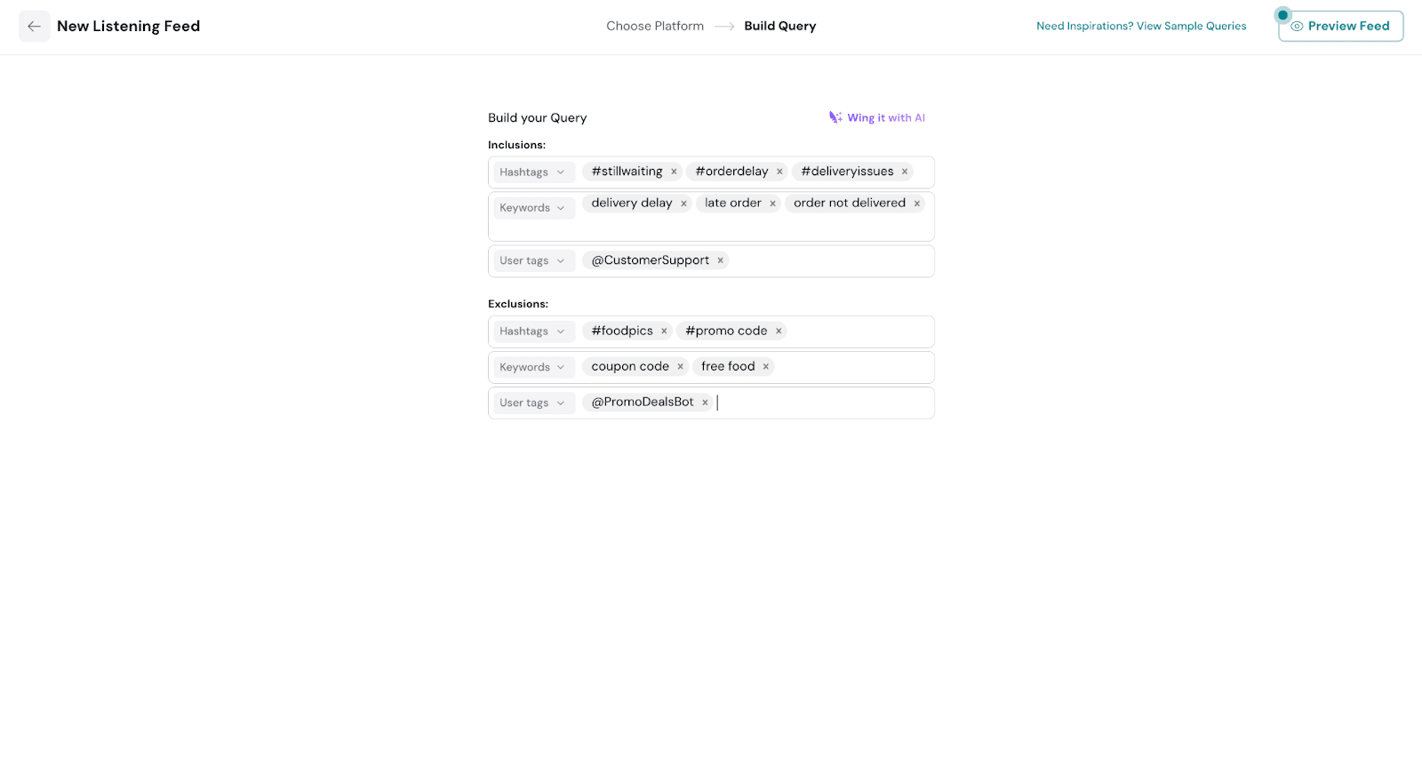Open the exclusions User tags dropdown
The width and height of the screenshot is (1422, 766).
pyautogui.click(x=533, y=403)
